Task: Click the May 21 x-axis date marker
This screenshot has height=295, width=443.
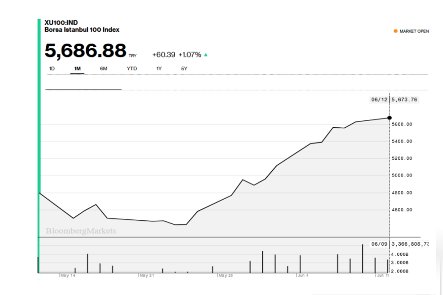Action: coord(147,276)
